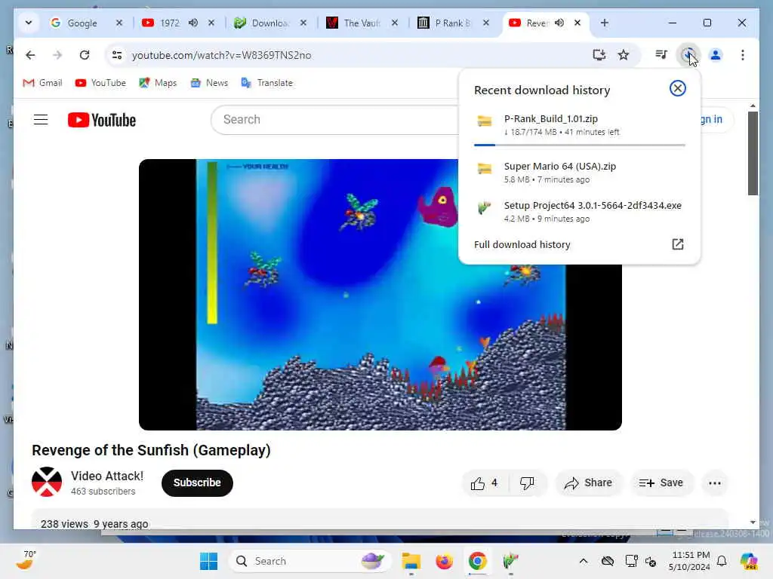Open YouTube hamburger guide menu
The width and height of the screenshot is (773, 579).
(x=41, y=120)
